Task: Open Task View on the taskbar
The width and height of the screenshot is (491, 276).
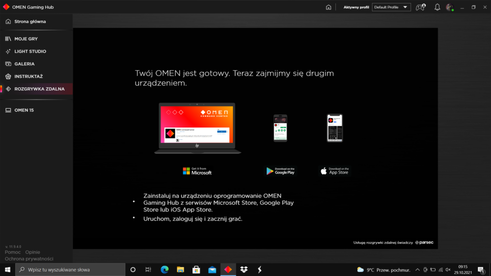Action: coord(148,270)
